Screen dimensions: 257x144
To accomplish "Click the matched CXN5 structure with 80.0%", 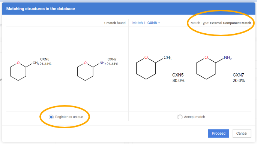I will click(153, 67).
